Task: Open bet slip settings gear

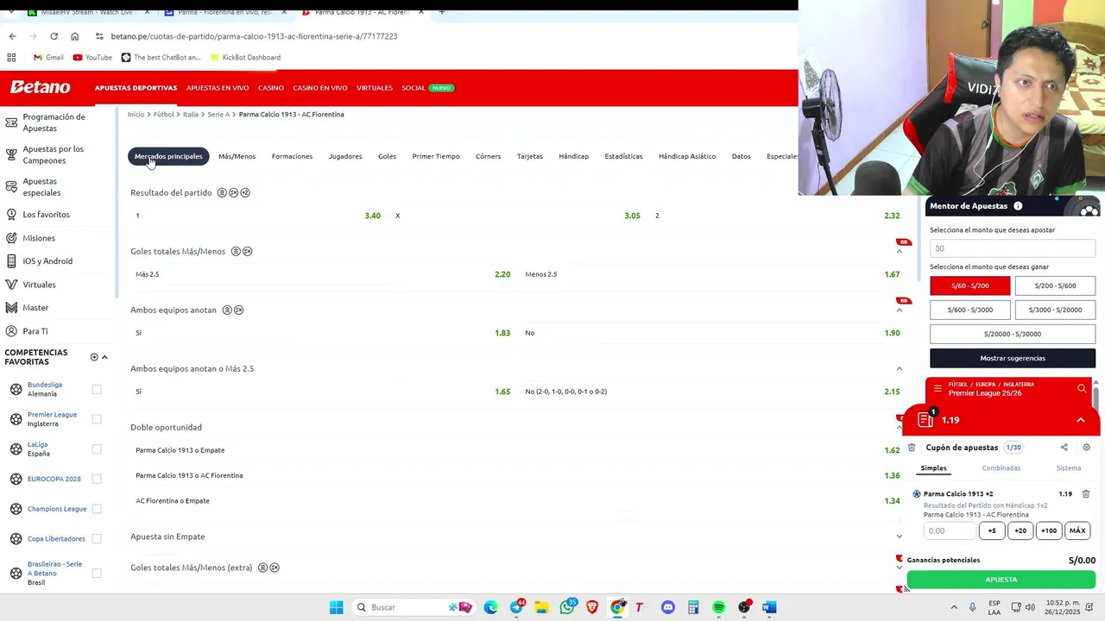Action: [1086, 448]
